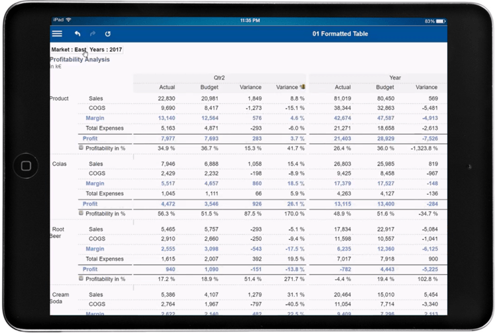
Task: Select the variance value -1,323.8 %
Action: [424, 148]
